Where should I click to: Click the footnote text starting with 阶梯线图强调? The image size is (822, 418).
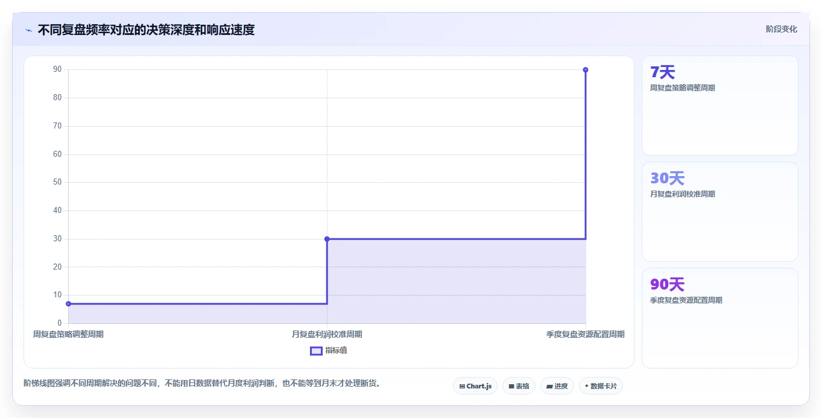[x=202, y=383]
